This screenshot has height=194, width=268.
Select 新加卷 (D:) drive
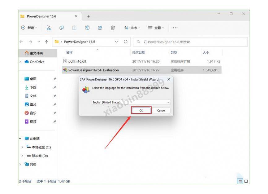point(37,156)
